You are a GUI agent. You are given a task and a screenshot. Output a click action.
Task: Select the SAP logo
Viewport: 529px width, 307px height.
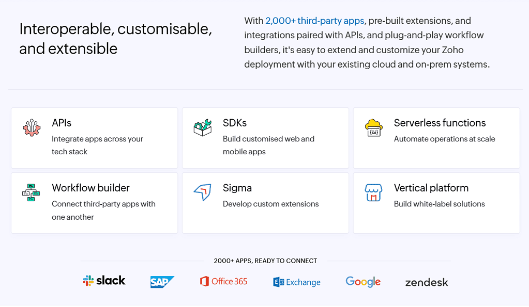coord(162,281)
